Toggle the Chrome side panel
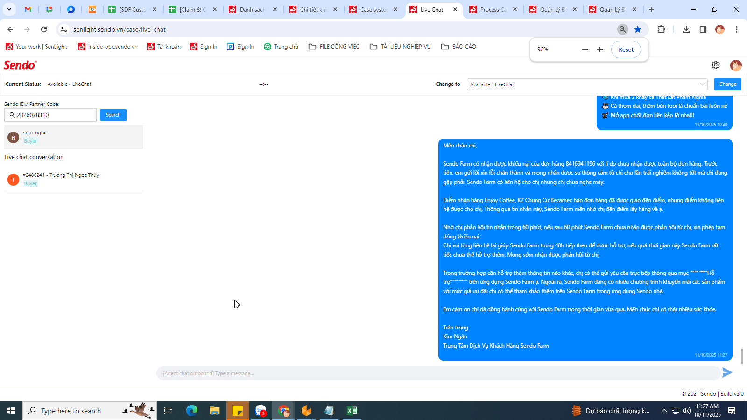747x420 pixels. (703, 29)
